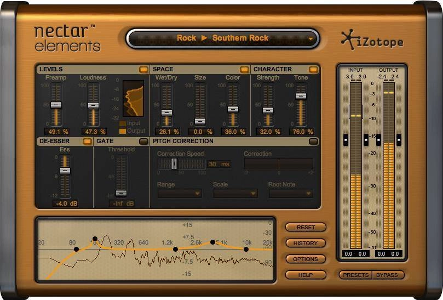Reset the output peak -2.4 readout
Screen dimensions: 443x300
coord(388,77)
